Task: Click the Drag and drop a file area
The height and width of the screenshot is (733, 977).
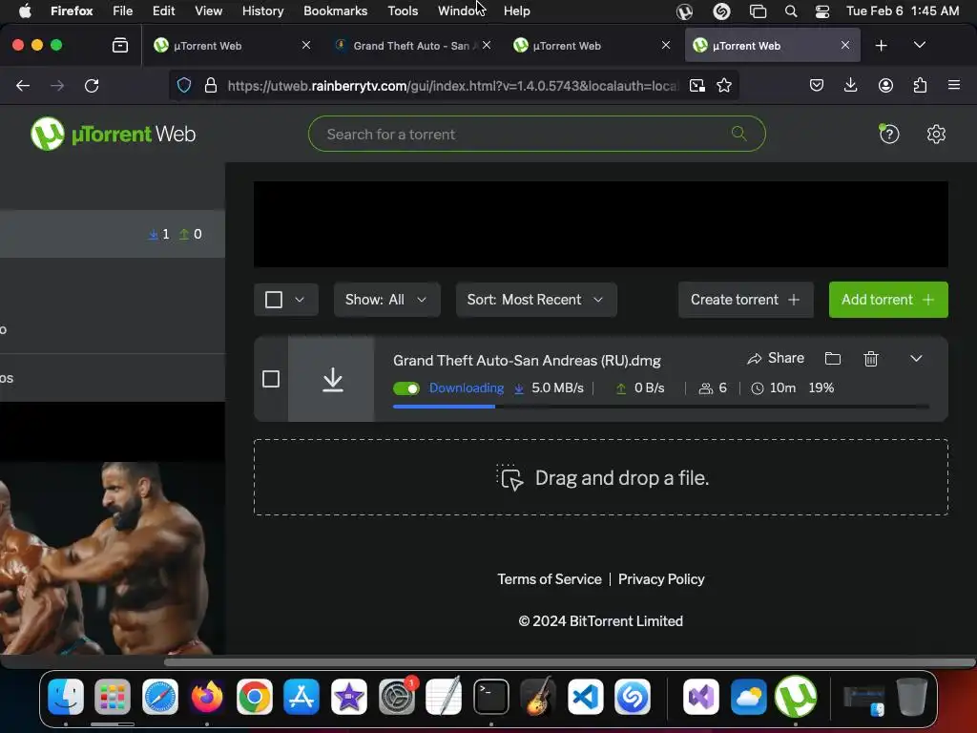Action: click(601, 477)
